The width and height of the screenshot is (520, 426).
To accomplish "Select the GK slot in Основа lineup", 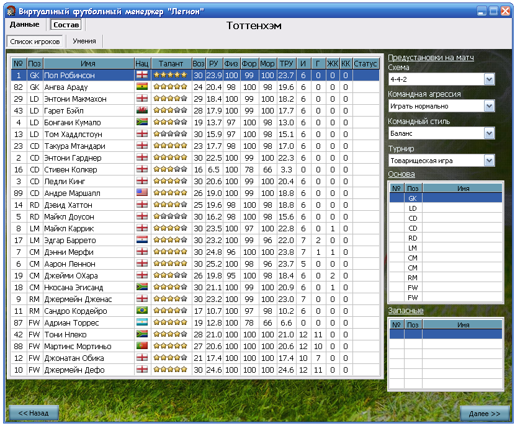I will pos(446,198).
